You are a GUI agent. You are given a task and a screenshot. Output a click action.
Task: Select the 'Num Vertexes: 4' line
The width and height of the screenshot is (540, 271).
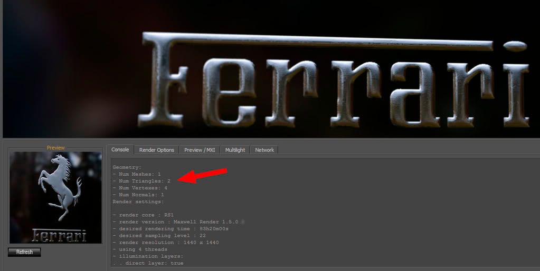pyautogui.click(x=140, y=188)
